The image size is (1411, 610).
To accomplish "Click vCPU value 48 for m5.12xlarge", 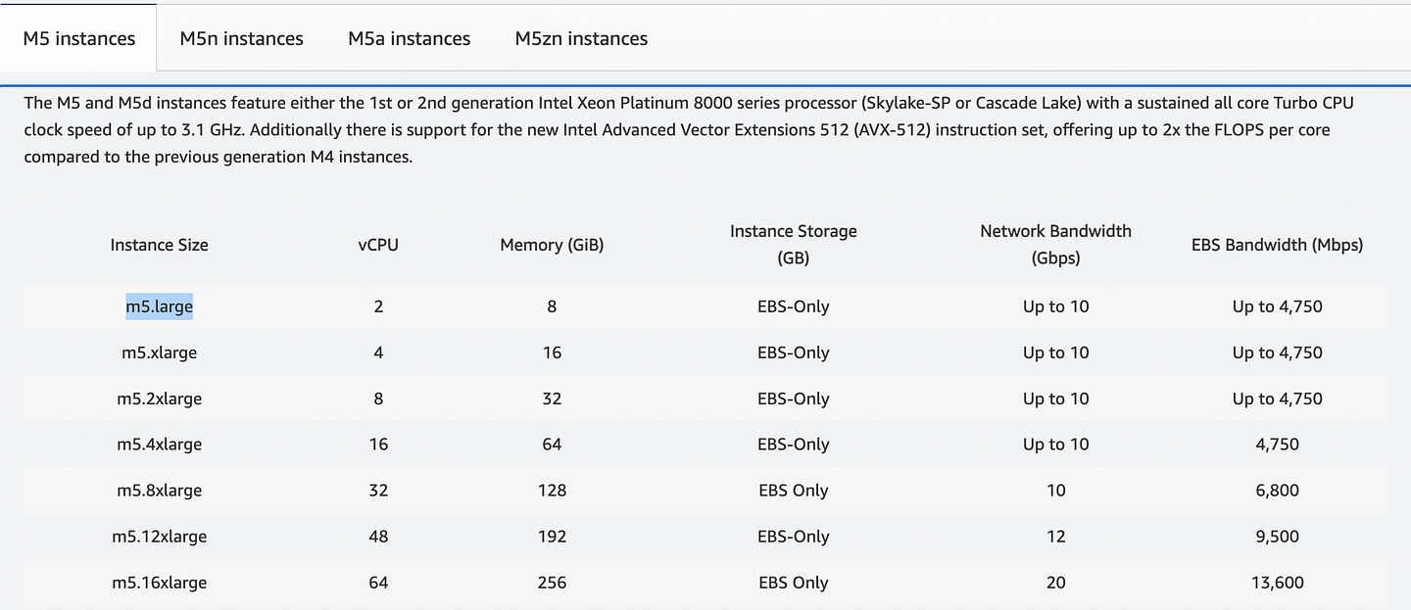I will click(x=378, y=537).
